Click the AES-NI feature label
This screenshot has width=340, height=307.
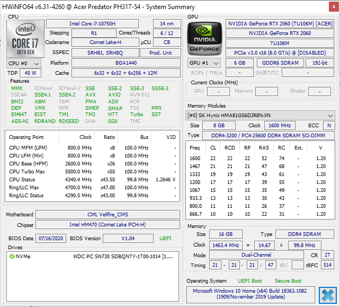[20, 121]
